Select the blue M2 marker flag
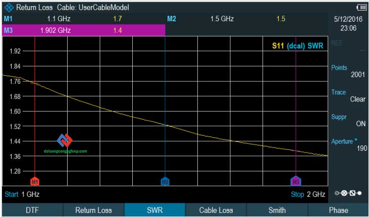The height and width of the screenshot is (217, 369). coord(165,181)
